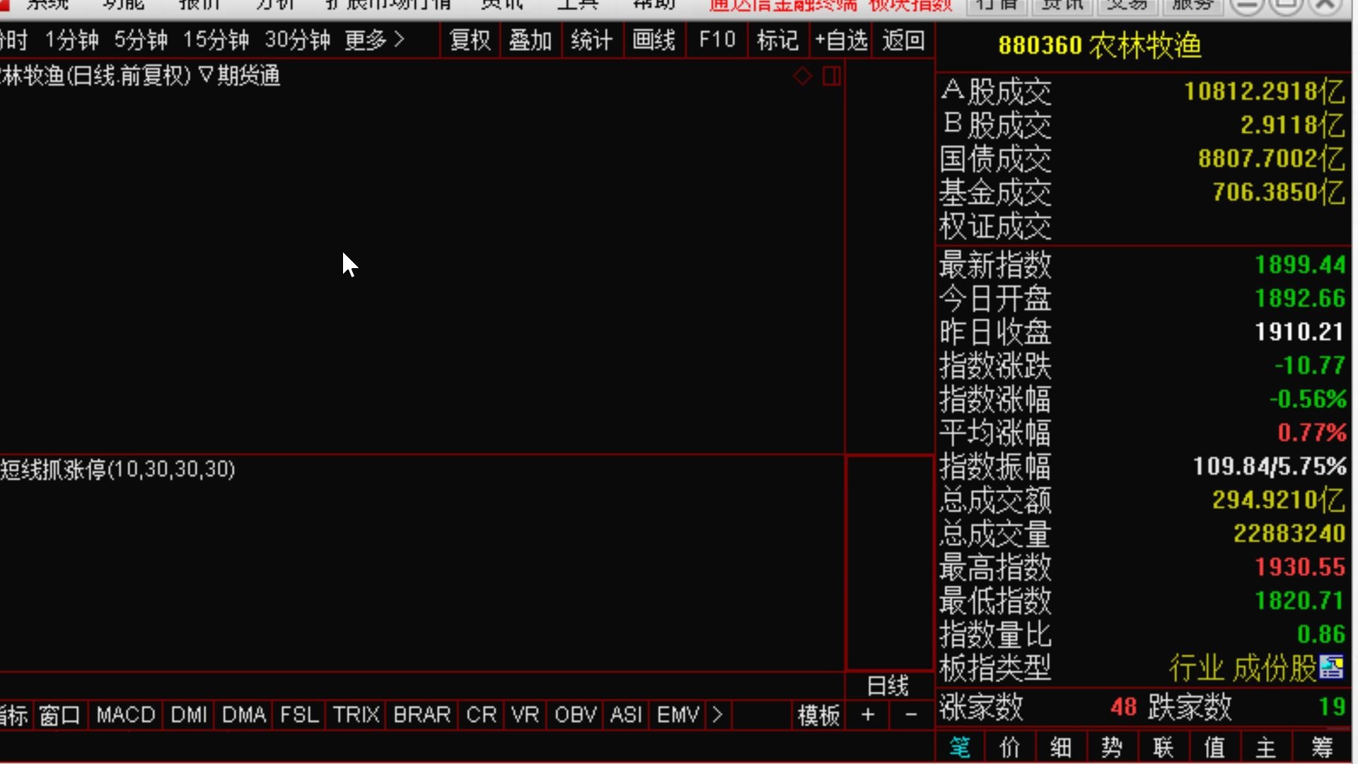Open the 复权 adjustment option
Image resolution: width=1358 pixels, height=764 pixels.
click(x=470, y=40)
